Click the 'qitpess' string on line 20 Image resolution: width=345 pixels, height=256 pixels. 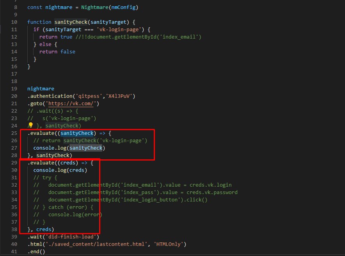(x=89, y=96)
